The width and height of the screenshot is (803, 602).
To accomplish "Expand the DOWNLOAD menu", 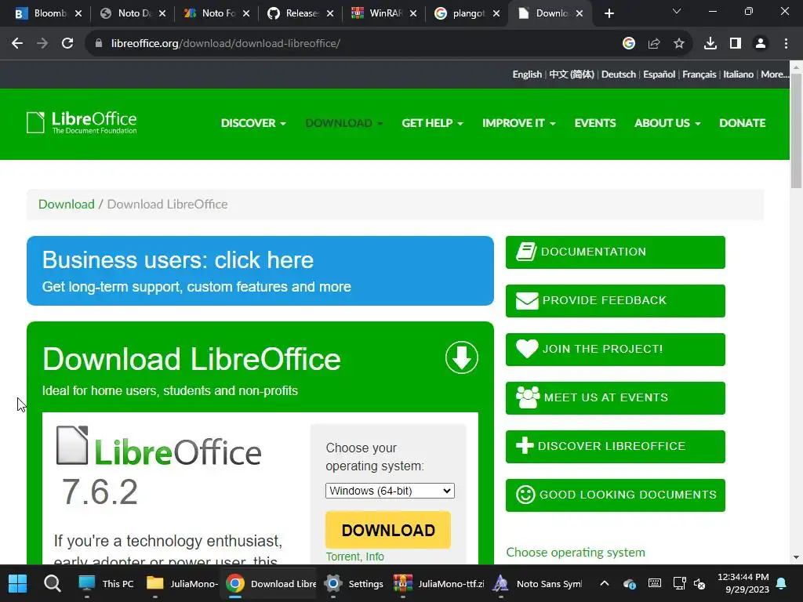I will tap(344, 123).
